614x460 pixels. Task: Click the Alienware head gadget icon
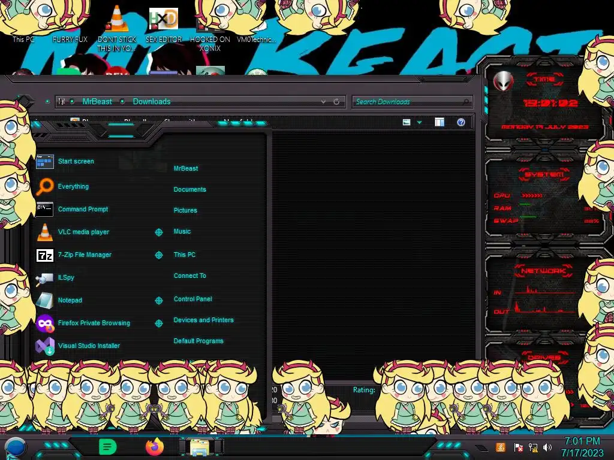point(504,81)
